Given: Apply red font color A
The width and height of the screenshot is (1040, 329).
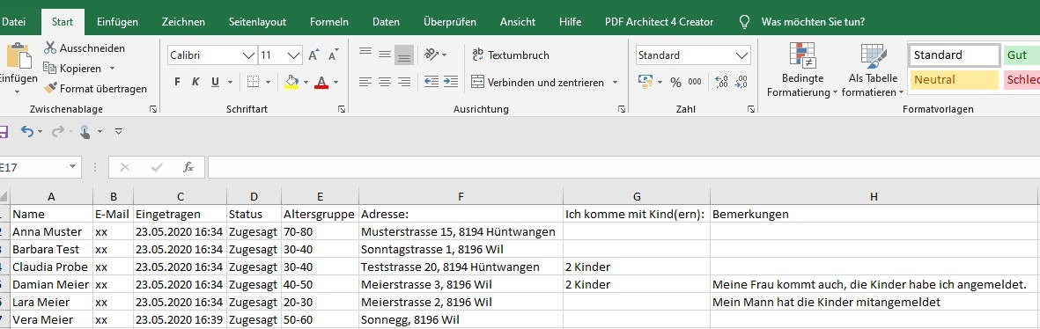Looking at the screenshot, I should [x=321, y=82].
